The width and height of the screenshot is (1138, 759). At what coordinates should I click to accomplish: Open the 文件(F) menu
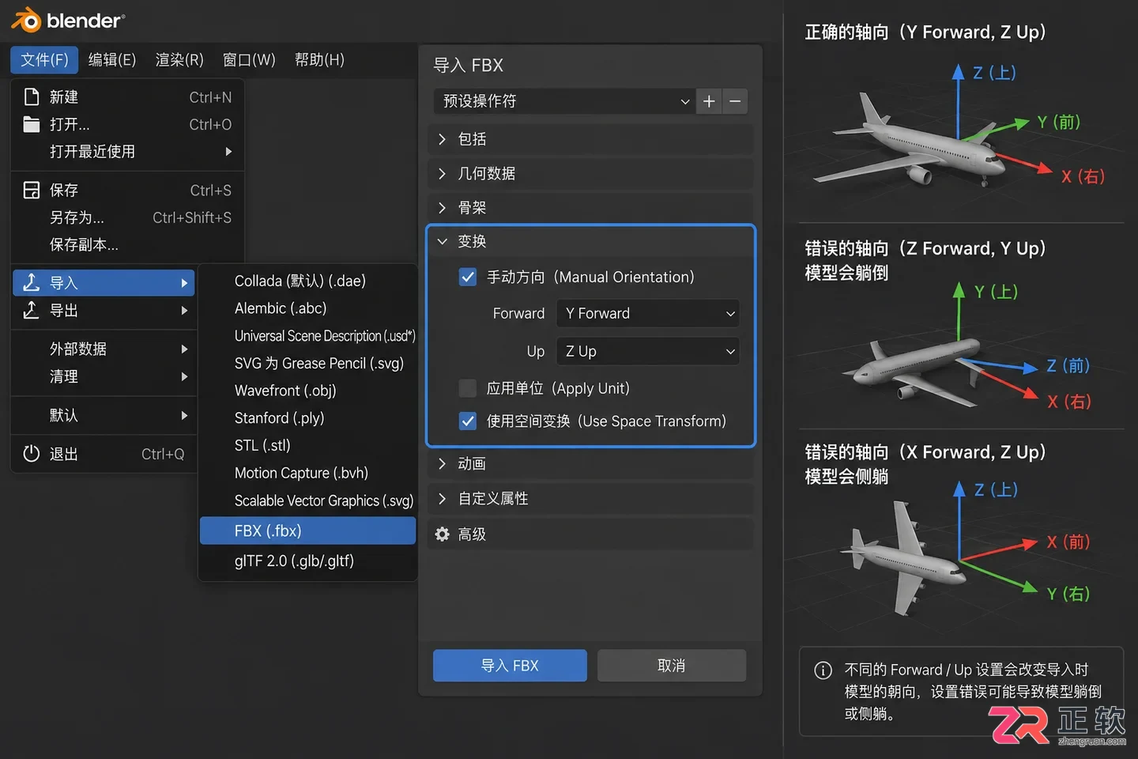pyautogui.click(x=44, y=60)
